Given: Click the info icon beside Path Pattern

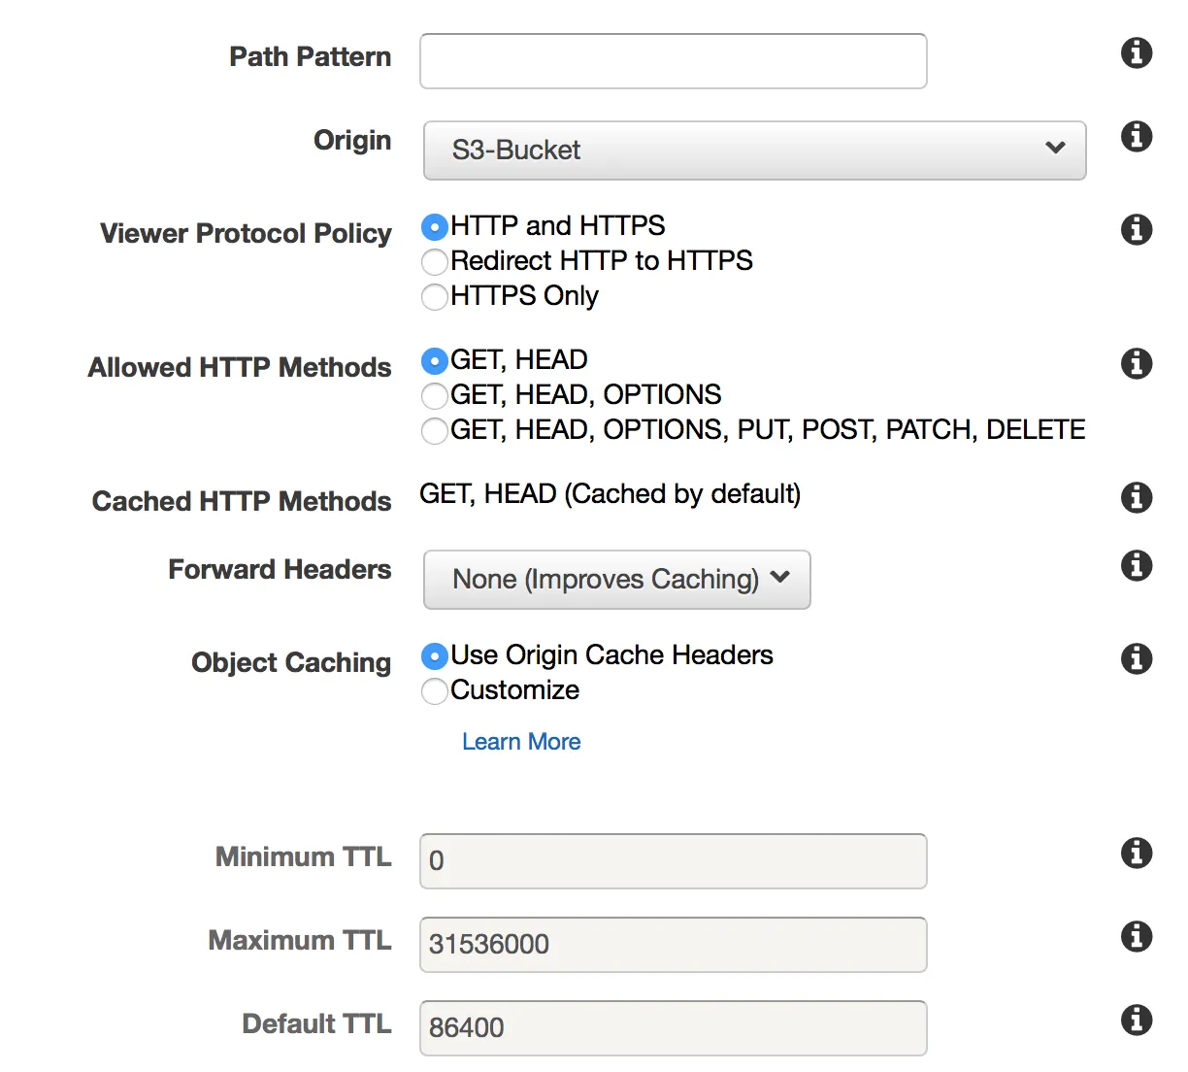Looking at the screenshot, I should click(1136, 52).
